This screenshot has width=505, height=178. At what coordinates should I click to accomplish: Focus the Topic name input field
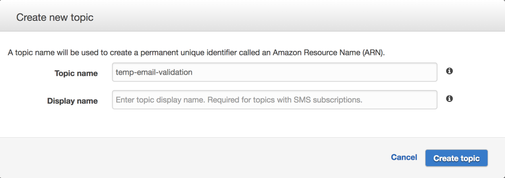coord(274,72)
